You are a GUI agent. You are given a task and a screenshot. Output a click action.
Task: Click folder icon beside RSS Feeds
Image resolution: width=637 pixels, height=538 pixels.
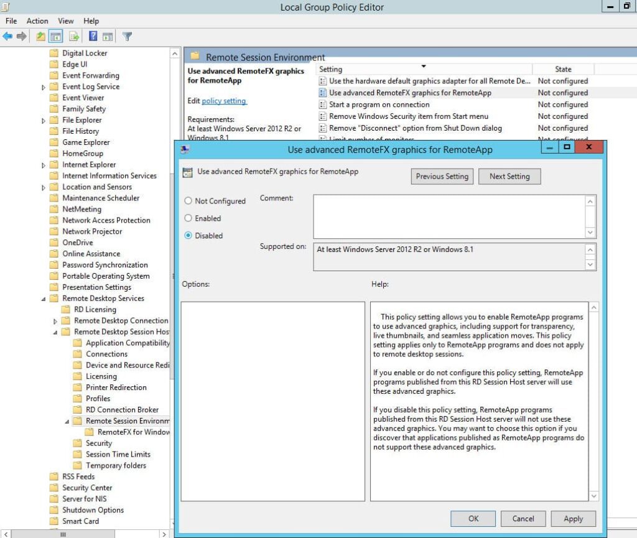point(53,476)
